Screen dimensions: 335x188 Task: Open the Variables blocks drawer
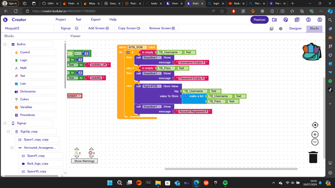tap(34, 107)
